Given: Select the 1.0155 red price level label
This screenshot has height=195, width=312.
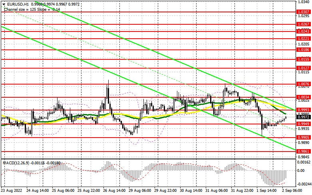Looking at the screenshot, I should [303, 59].
